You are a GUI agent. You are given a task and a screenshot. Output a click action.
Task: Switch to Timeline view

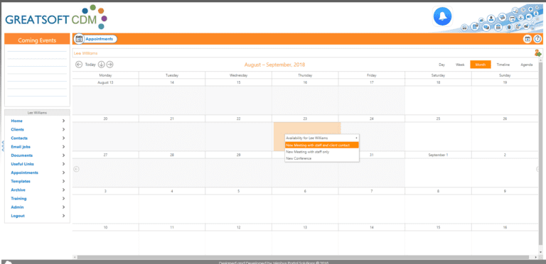coord(503,65)
